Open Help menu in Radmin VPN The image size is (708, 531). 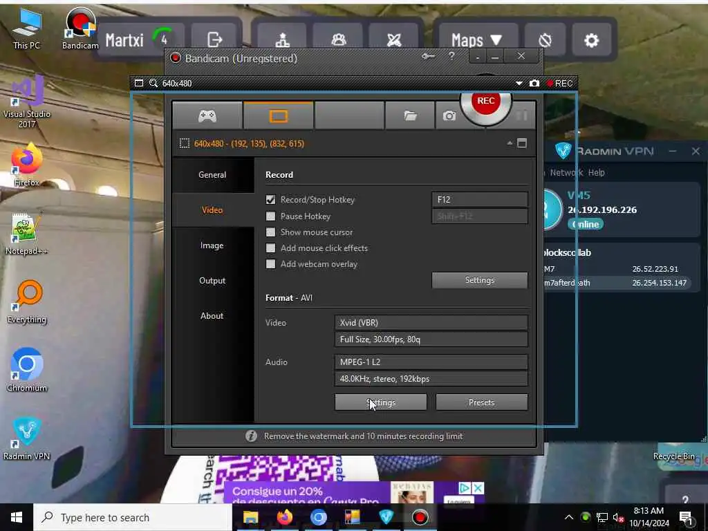[596, 172]
